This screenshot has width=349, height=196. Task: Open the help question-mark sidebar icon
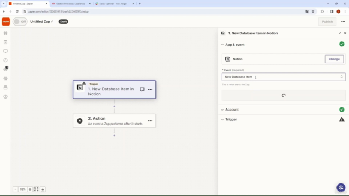[5, 97]
